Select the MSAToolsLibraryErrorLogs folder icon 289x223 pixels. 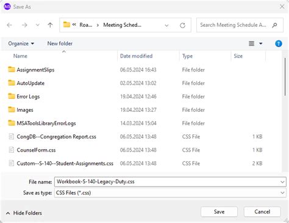(x=12, y=123)
